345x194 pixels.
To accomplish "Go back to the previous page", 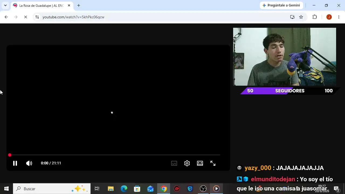I will pos(6,17).
